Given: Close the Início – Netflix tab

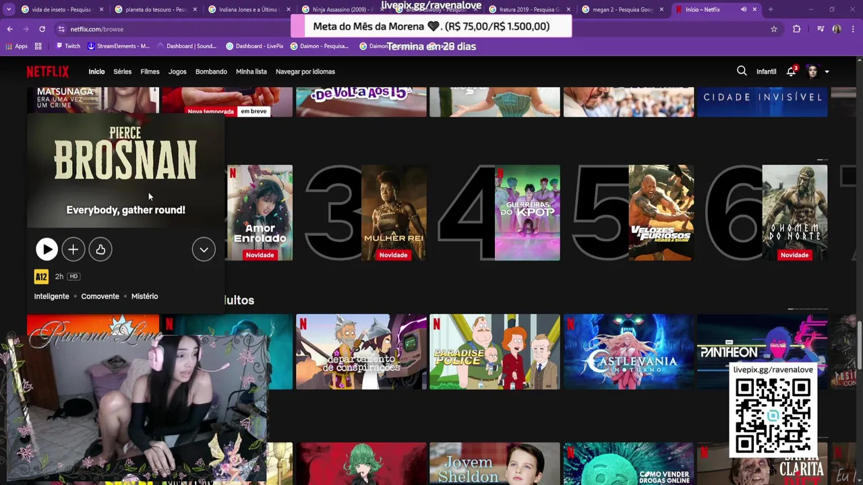Looking at the screenshot, I should (754, 9).
